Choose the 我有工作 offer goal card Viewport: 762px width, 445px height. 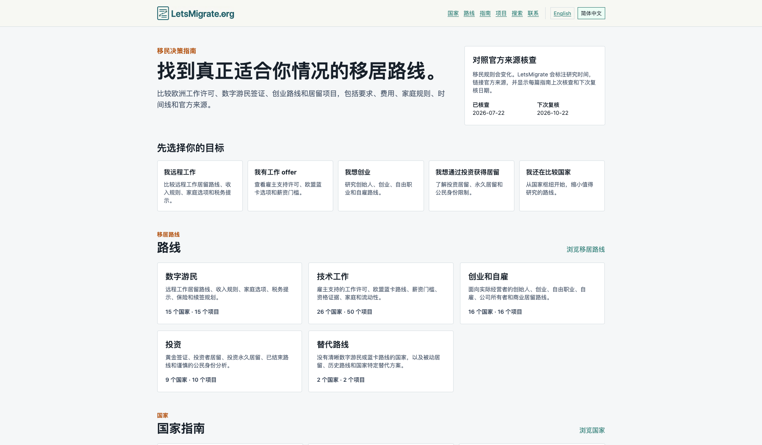pyautogui.click(x=290, y=186)
